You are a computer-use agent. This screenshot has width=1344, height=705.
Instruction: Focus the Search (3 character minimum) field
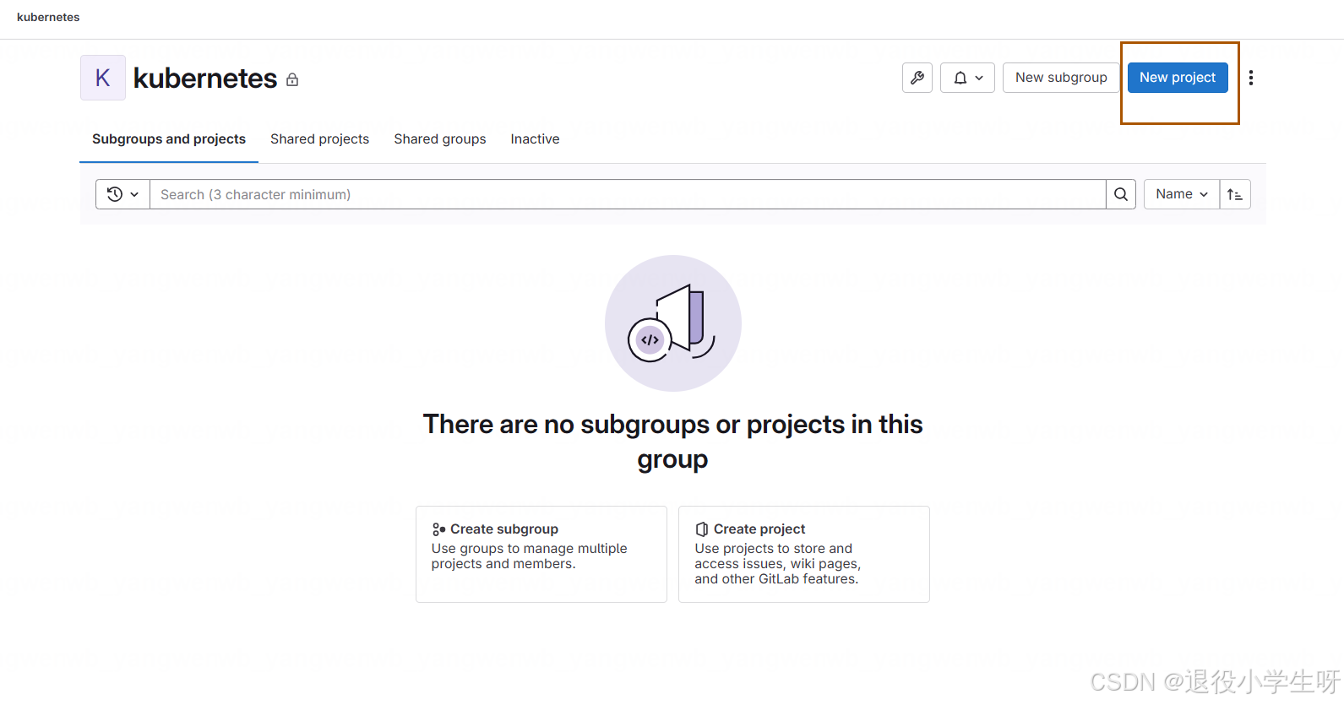point(628,194)
